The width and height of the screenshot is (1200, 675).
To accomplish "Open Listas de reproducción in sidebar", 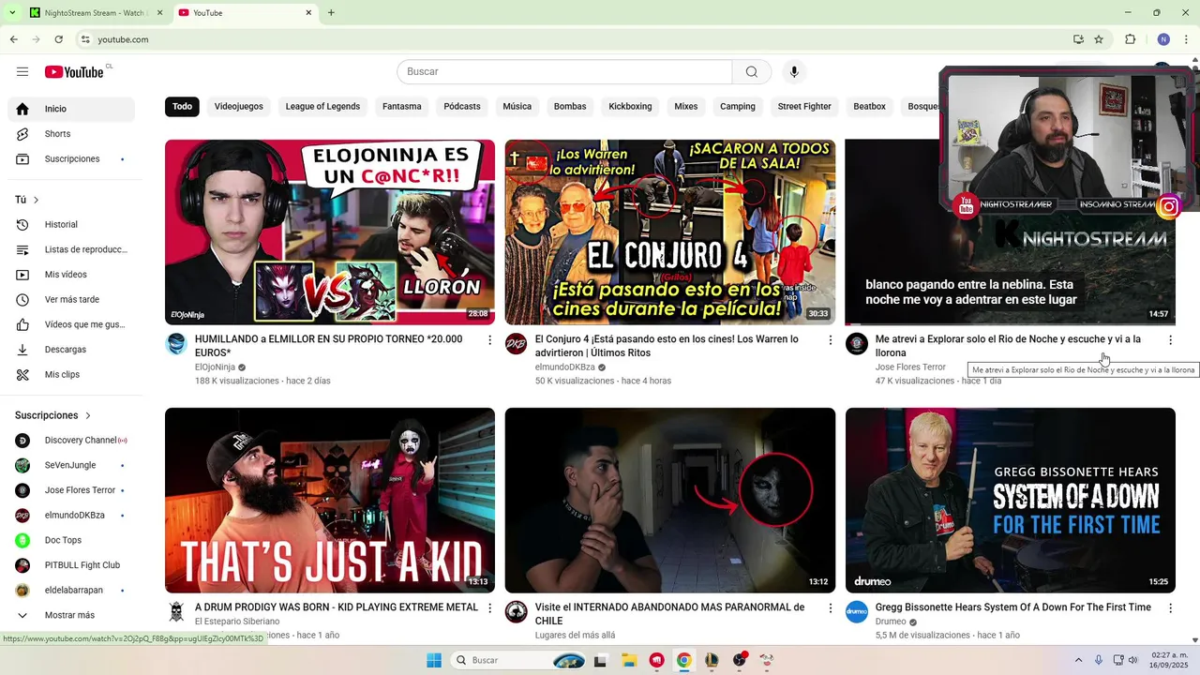I will pyautogui.click(x=71, y=250).
